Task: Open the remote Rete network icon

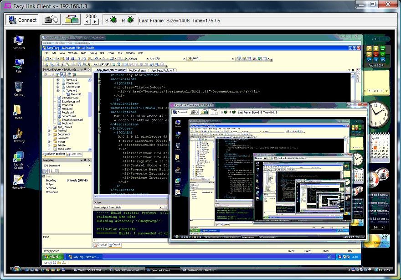Action: click(19, 66)
